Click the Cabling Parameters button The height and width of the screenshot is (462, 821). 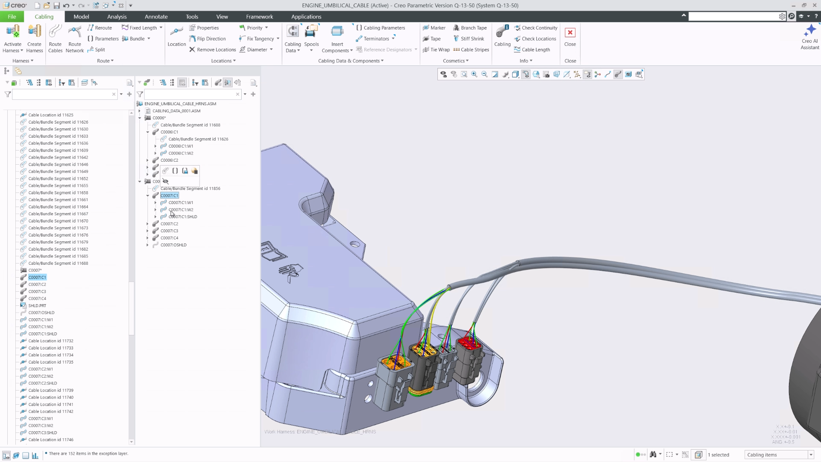[x=380, y=28]
